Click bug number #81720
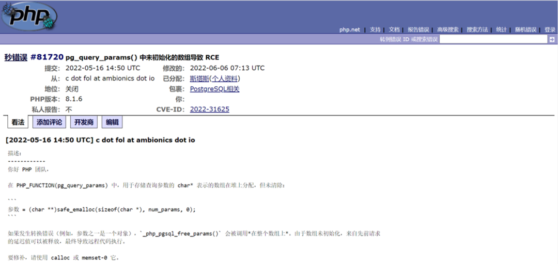The height and width of the screenshot is (264, 558). [x=47, y=58]
